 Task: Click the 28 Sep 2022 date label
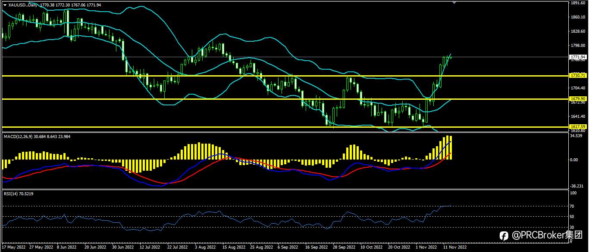(x=343, y=247)
